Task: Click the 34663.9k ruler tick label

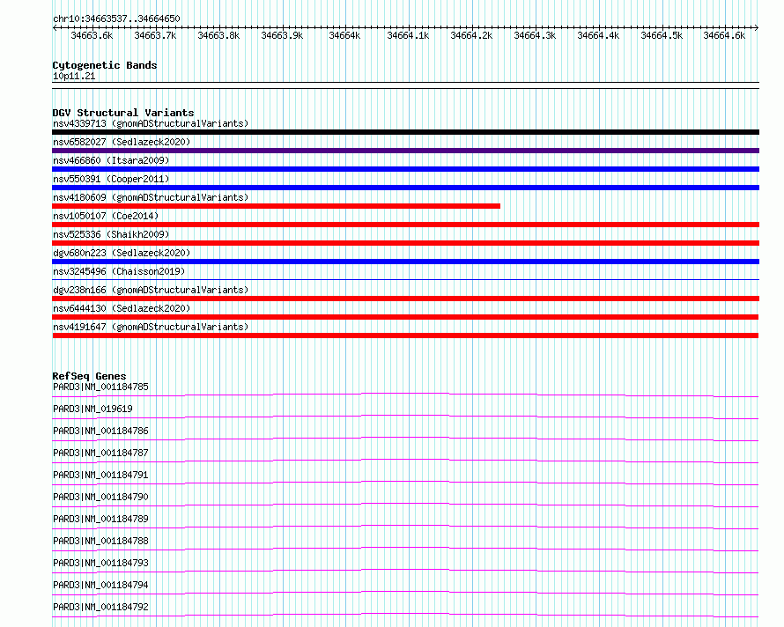Action: pos(283,35)
